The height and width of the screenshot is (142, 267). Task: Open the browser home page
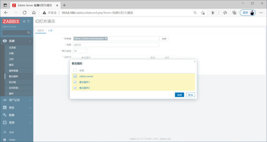[x=34, y=13]
